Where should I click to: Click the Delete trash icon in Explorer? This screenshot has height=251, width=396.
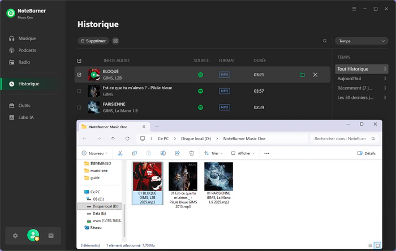click(x=191, y=153)
